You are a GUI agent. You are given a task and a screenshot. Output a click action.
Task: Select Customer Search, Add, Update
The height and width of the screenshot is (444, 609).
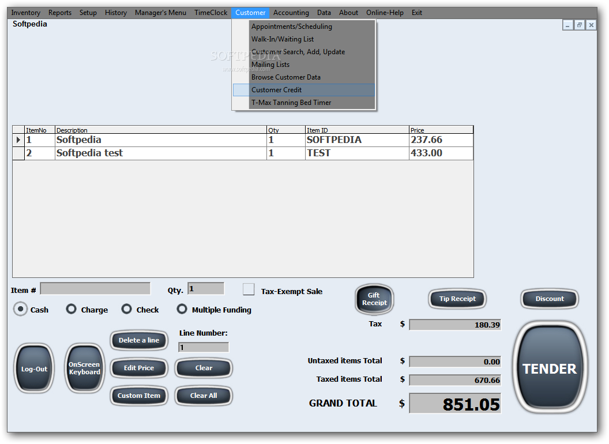point(304,52)
